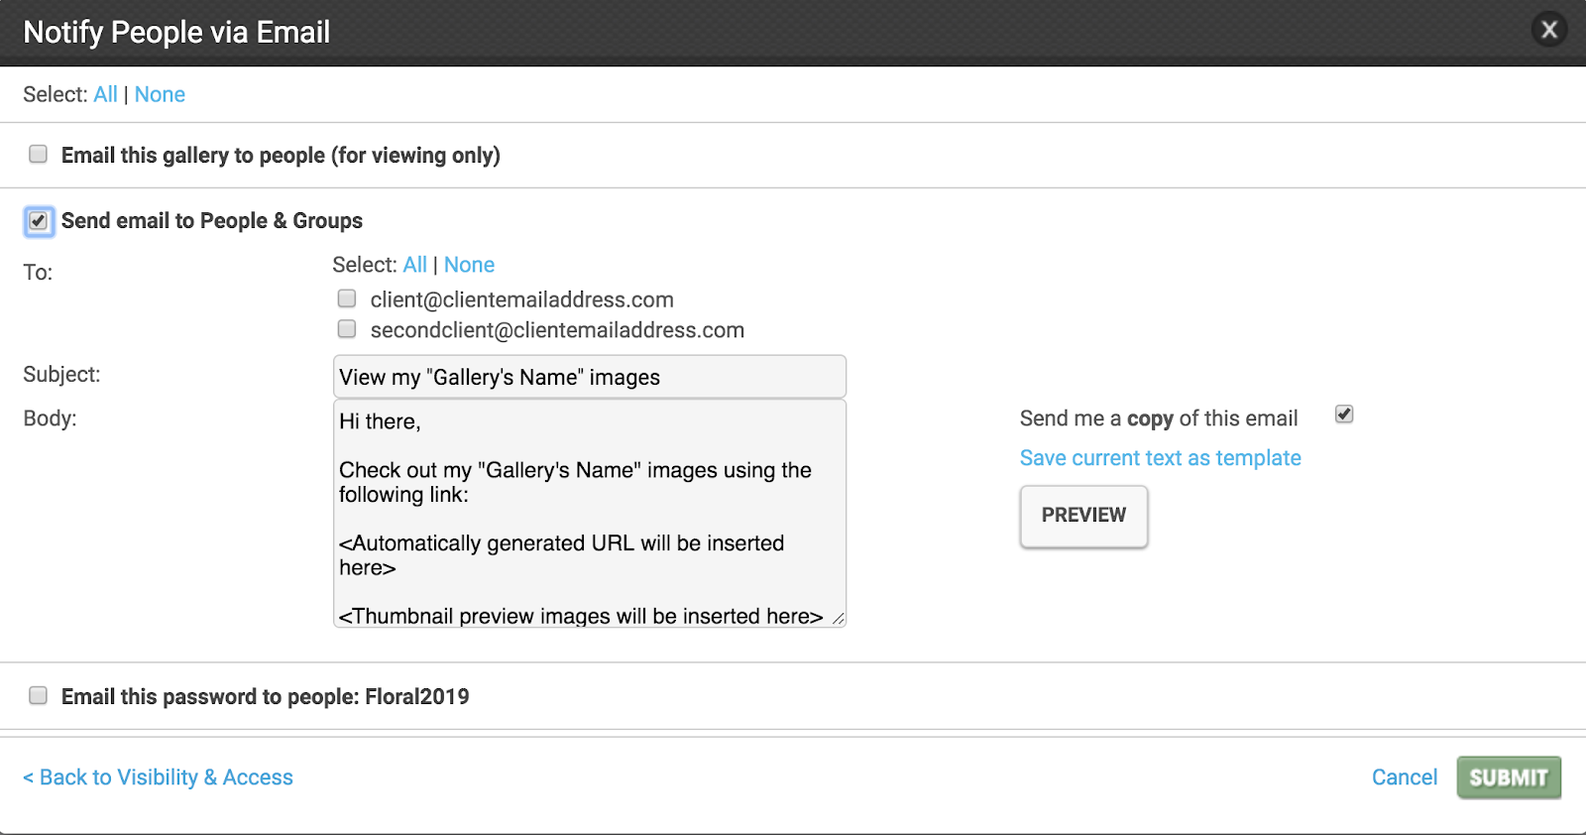Click Save current text as template

1160,458
